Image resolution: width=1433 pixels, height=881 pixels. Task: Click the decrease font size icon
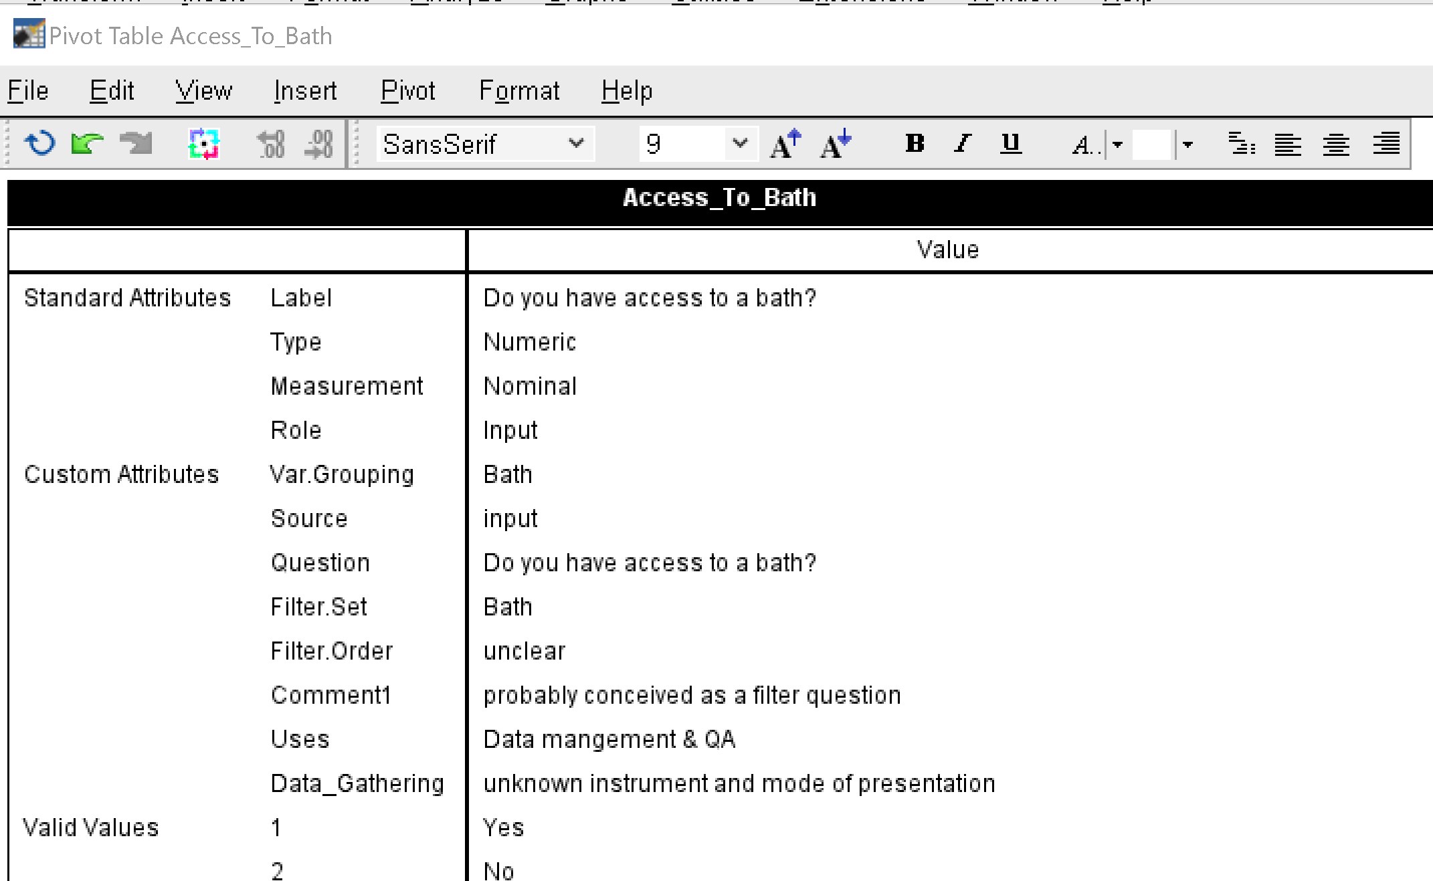pos(836,144)
